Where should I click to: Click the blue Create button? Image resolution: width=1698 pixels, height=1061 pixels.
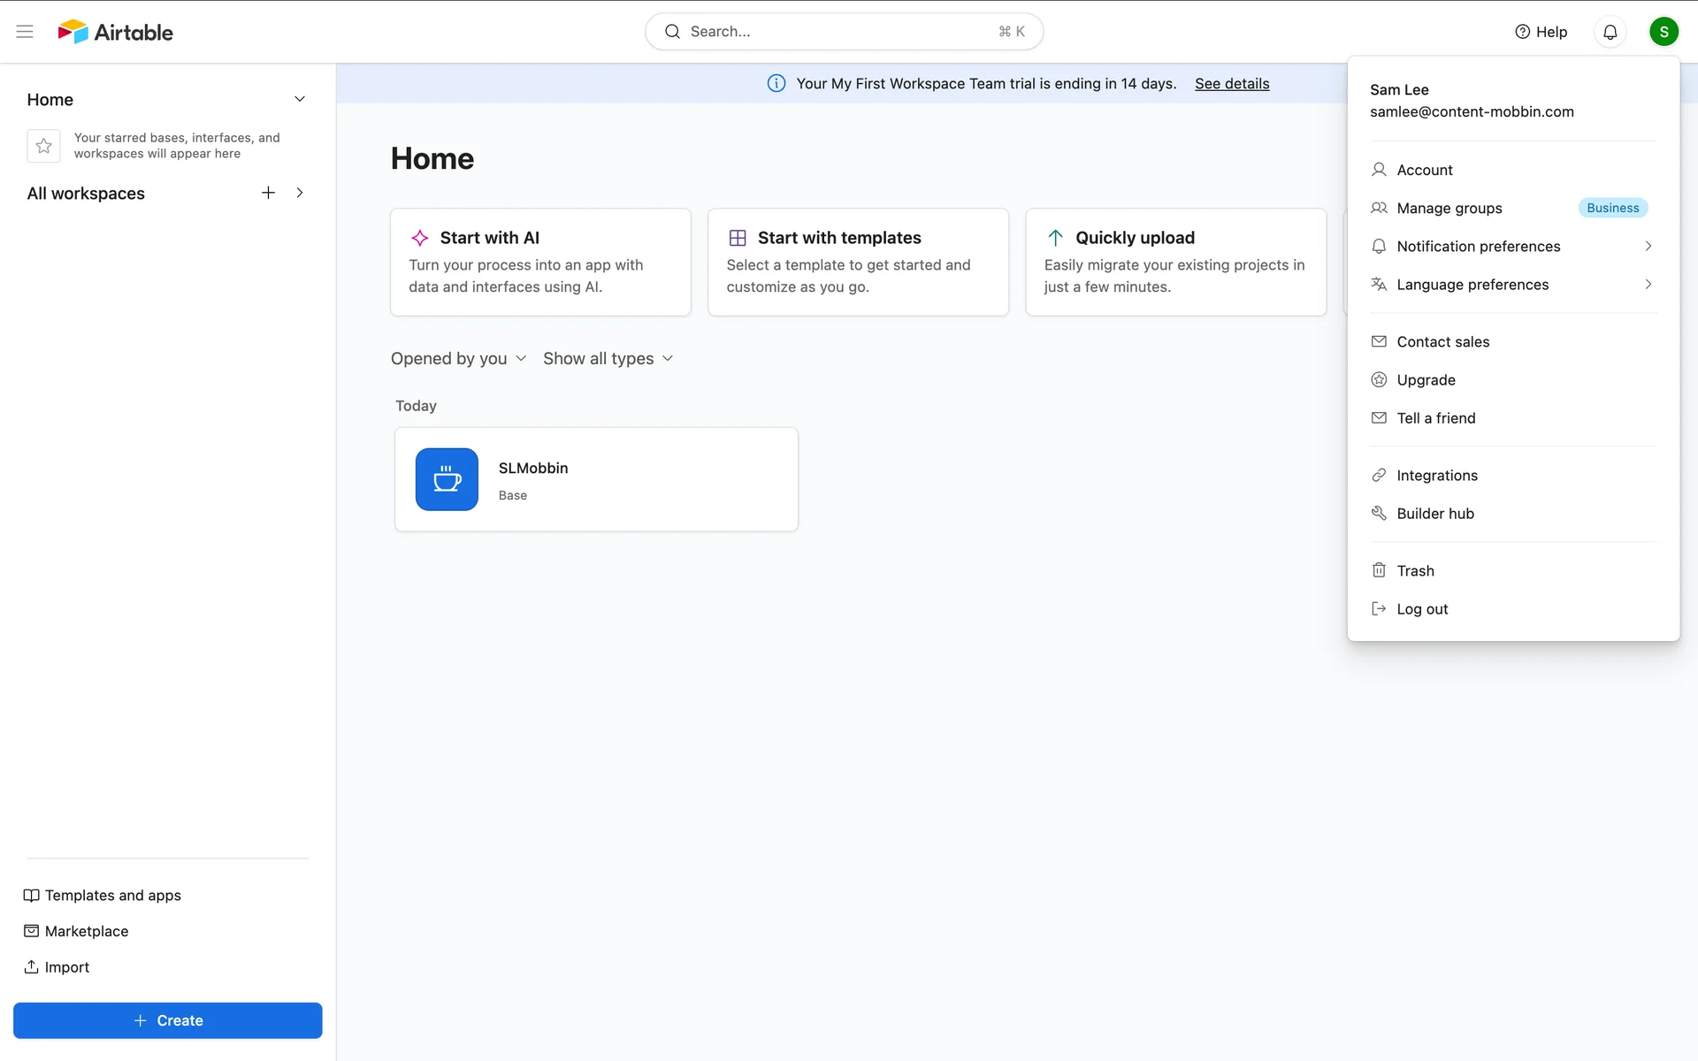[x=168, y=1020]
